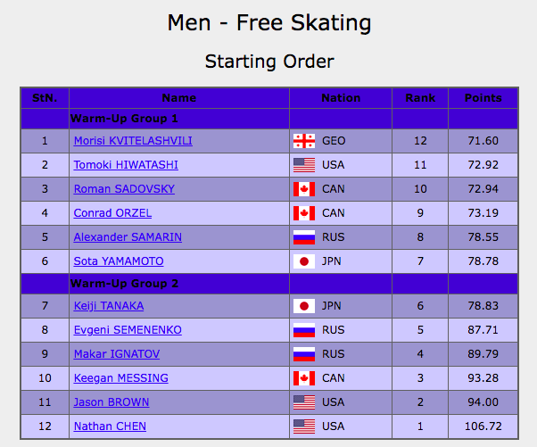Click the Japan flag in Keiji Tanaka's row
537x447 pixels.
coord(304,307)
